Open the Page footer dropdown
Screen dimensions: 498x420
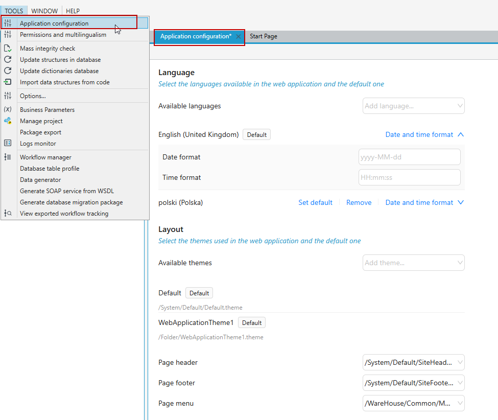[x=414, y=383]
